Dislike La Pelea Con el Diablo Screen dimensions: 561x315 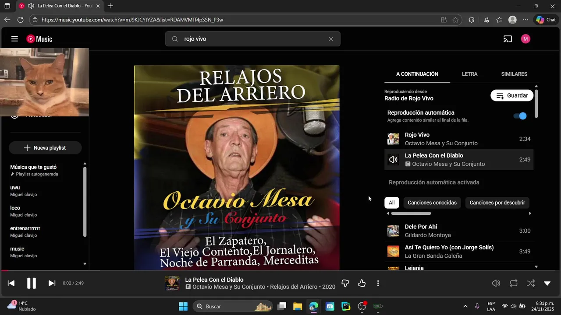(x=345, y=283)
